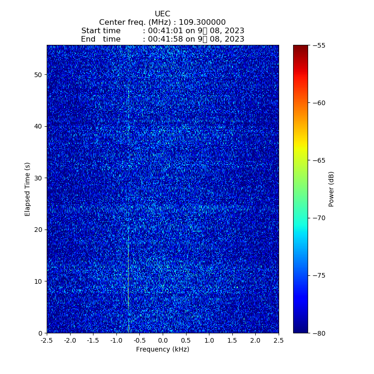The image size is (374, 374).
Task: Click the 2.5 frequency tick label
Action: (x=279, y=341)
